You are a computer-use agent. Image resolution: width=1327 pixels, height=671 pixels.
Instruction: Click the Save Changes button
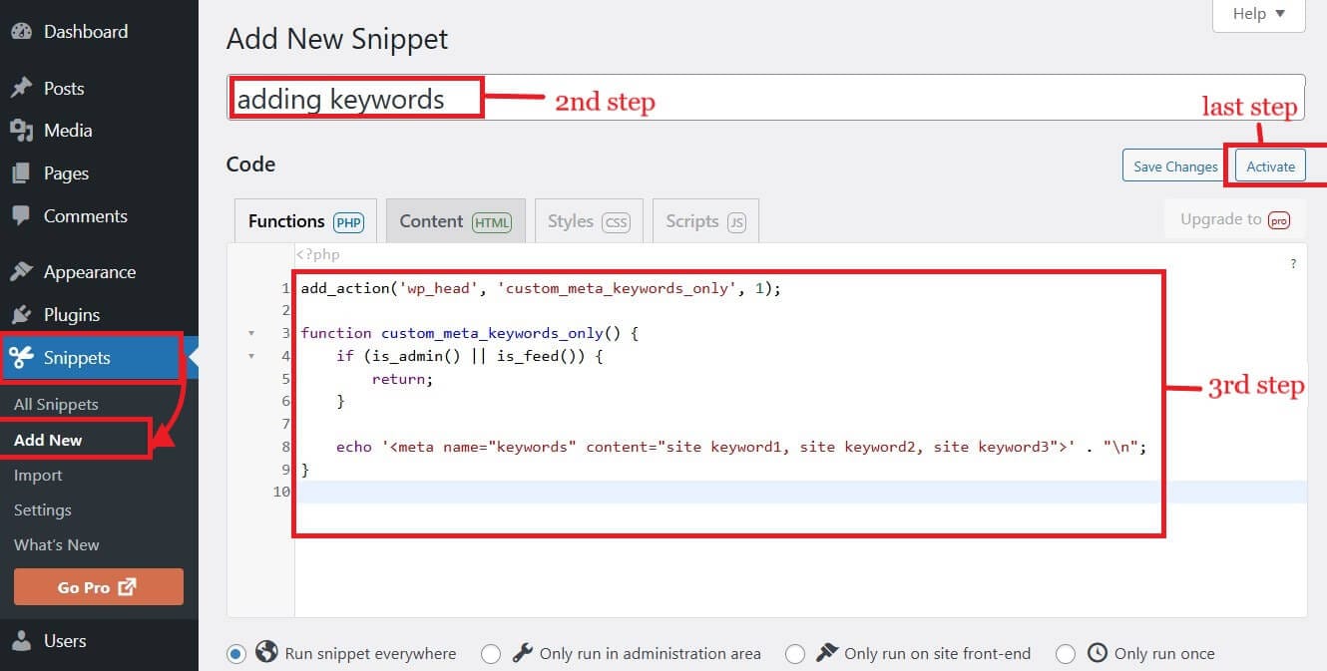(x=1175, y=167)
